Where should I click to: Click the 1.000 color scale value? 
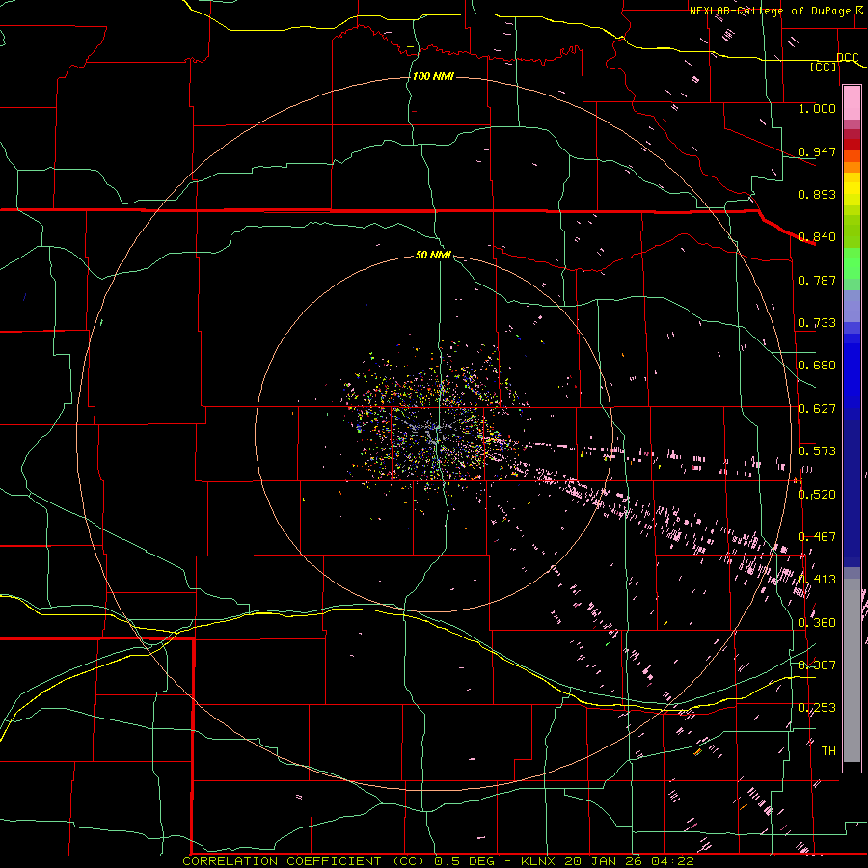coord(817,108)
